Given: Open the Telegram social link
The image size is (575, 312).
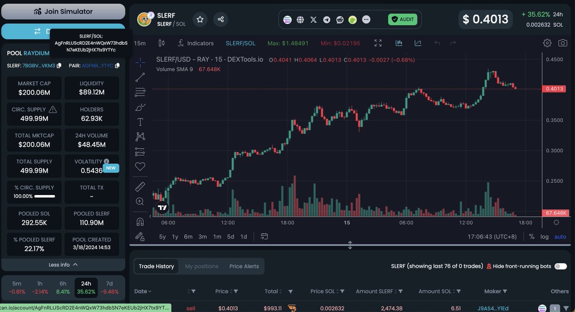Looking at the screenshot, I should 327,20.
